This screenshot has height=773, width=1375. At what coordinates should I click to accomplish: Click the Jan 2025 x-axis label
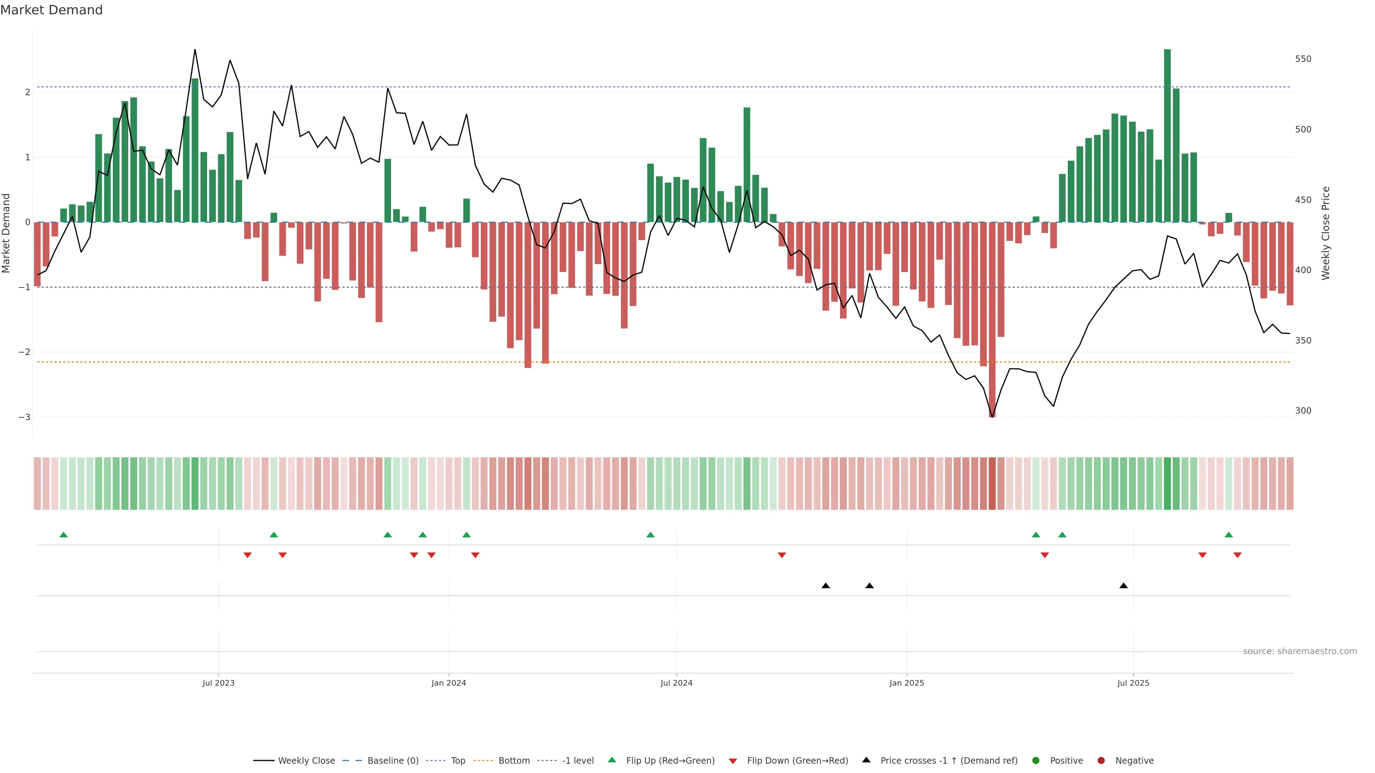click(906, 683)
